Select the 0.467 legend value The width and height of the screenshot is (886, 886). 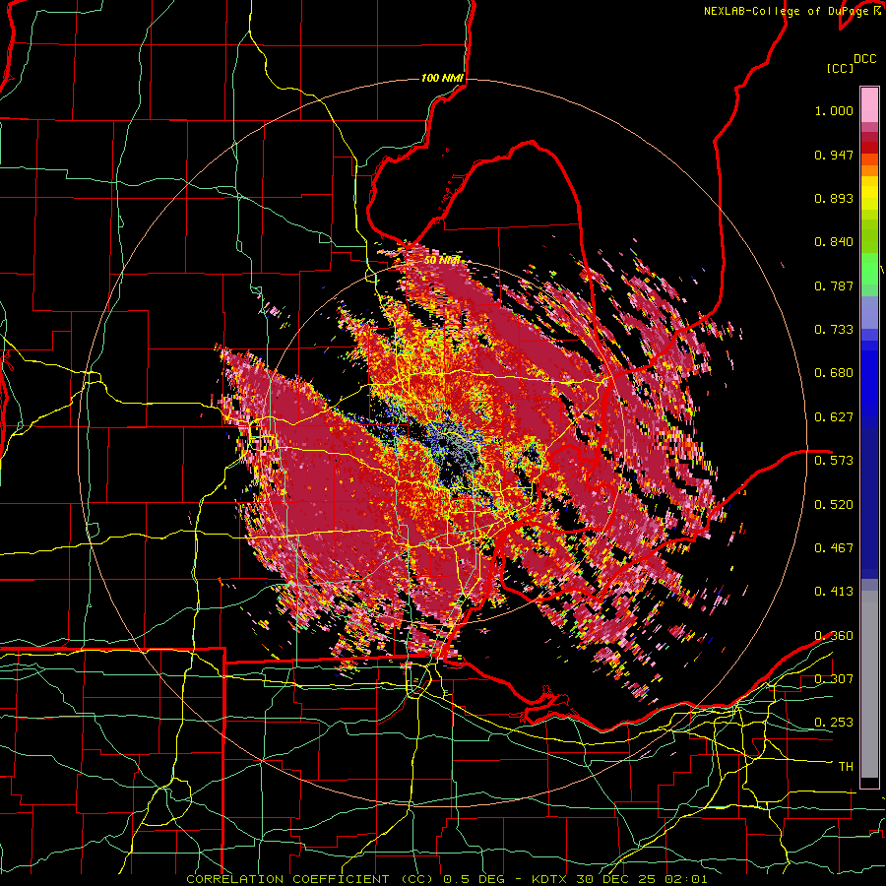click(834, 548)
